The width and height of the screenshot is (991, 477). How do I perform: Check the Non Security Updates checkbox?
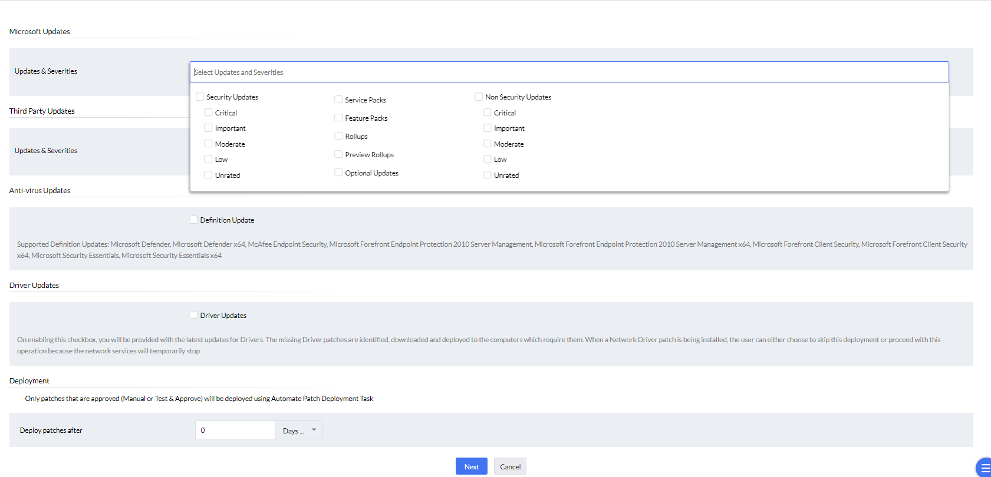pyautogui.click(x=479, y=97)
